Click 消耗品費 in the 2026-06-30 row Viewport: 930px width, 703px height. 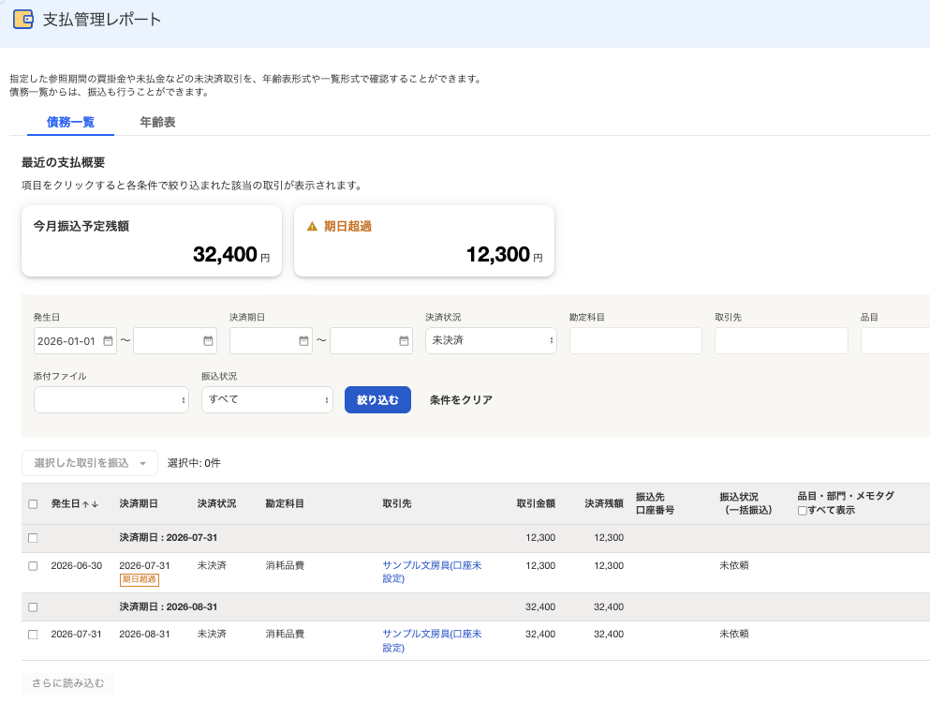285,565
